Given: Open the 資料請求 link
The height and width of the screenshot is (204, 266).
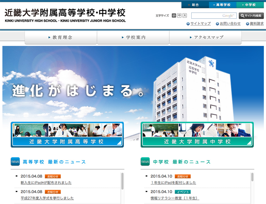Looking at the screenshot, I should pyautogui.click(x=257, y=24).
